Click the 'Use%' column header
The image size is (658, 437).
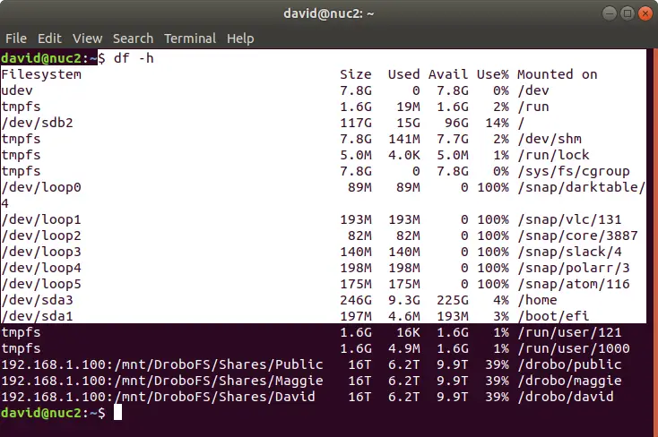pos(493,74)
